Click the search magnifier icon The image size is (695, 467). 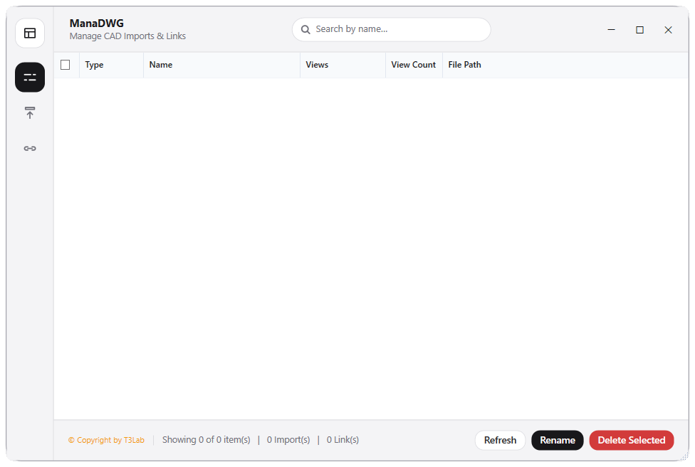tap(305, 30)
